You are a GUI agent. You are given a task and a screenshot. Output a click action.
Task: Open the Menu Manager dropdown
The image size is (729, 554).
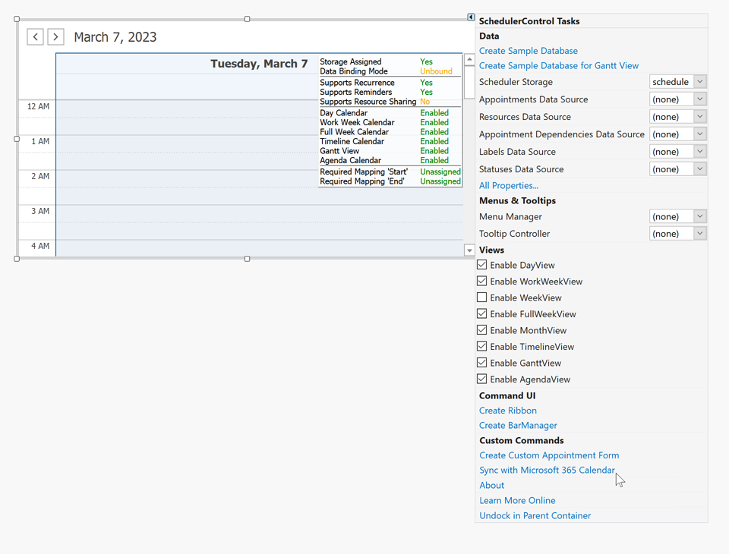[x=699, y=216]
